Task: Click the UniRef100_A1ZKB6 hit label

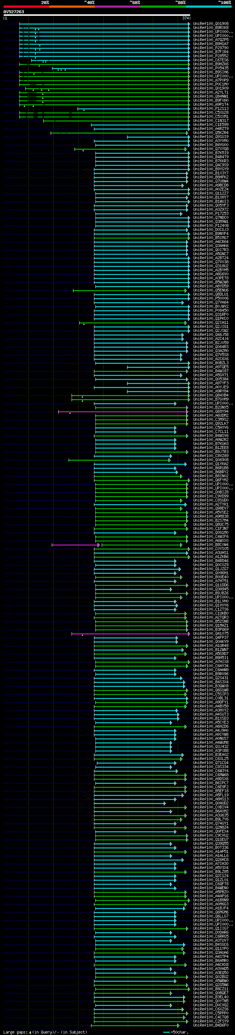Action: [211, 557]
